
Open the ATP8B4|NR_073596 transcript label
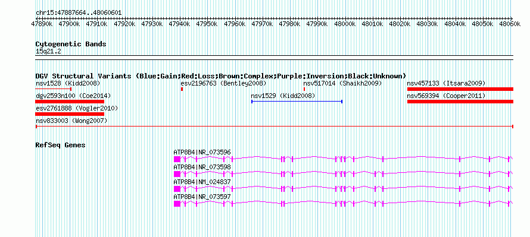[202, 153]
